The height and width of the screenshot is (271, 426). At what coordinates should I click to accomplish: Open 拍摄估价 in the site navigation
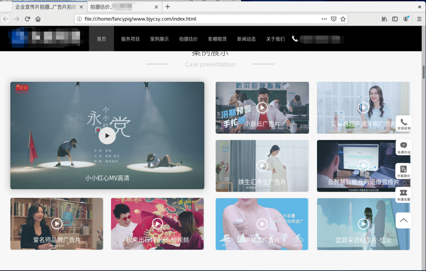[x=188, y=39]
